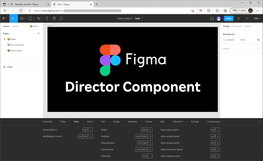Open browser collections icon
The image size is (263, 161).
[225, 11]
